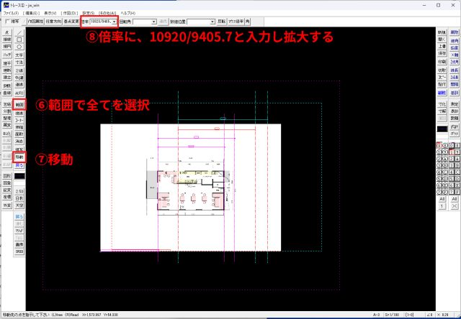Click the 範囲 range selection tool

[x=19, y=105]
